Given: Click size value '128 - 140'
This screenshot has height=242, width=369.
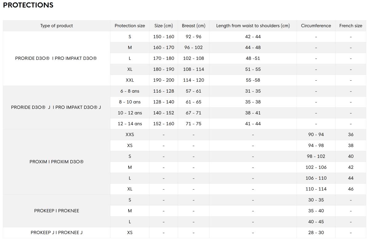Looking at the screenshot, I should click(x=164, y=102).
